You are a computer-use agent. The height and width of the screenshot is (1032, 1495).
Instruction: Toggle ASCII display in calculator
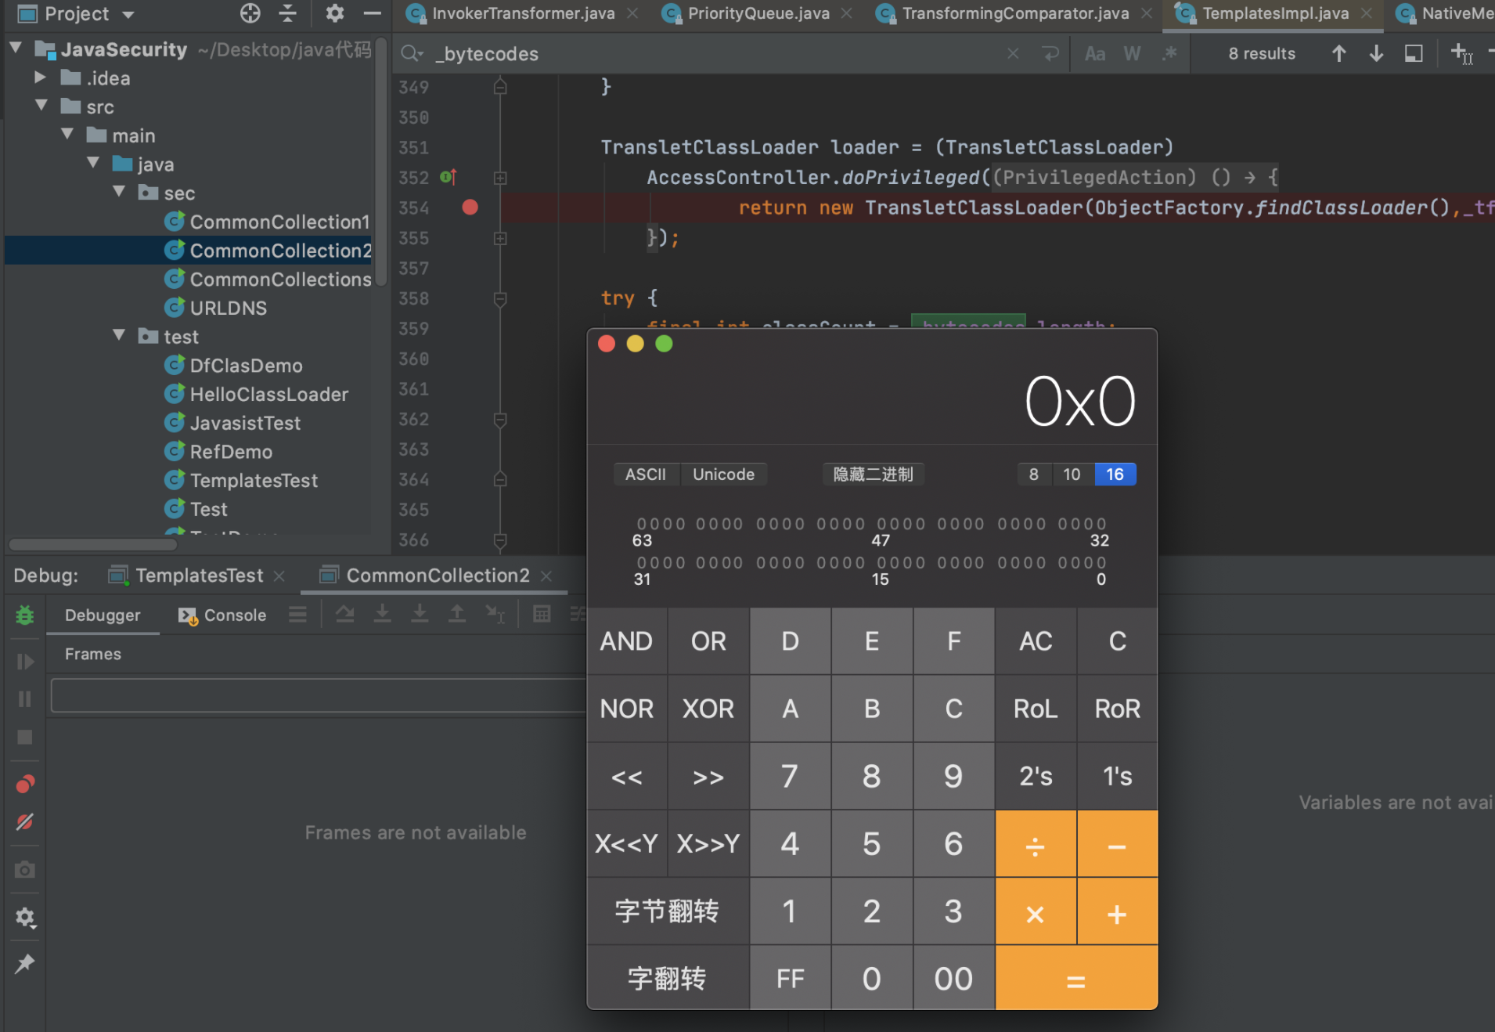(646, 475)
